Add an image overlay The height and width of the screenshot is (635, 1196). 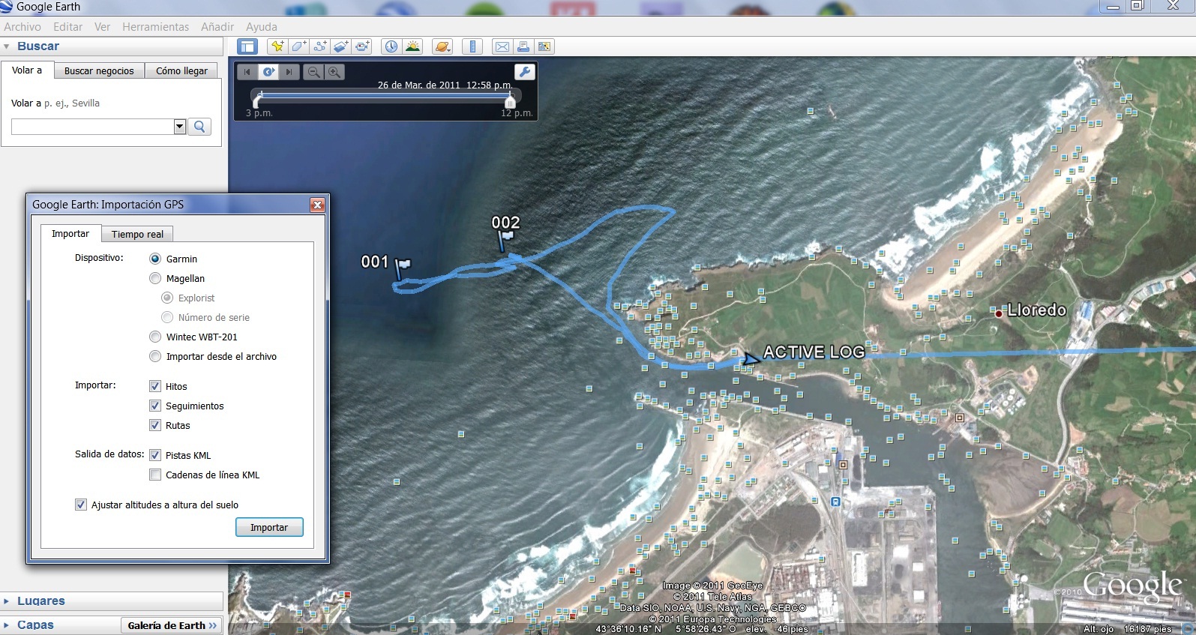(x=341, y=46)
